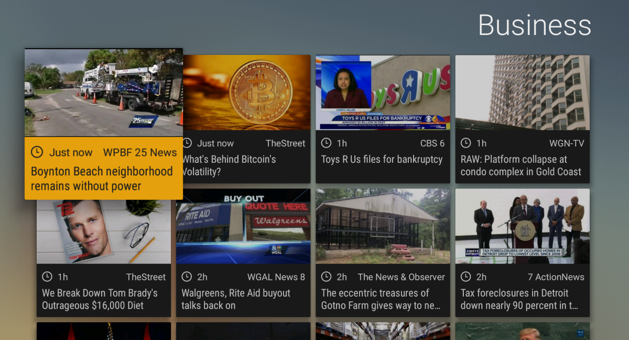Open the Boynton Beach power outage video thumbnail
The width and height of the screenshot is (629, 340).
pyautogui.click(x=104, y=93)
